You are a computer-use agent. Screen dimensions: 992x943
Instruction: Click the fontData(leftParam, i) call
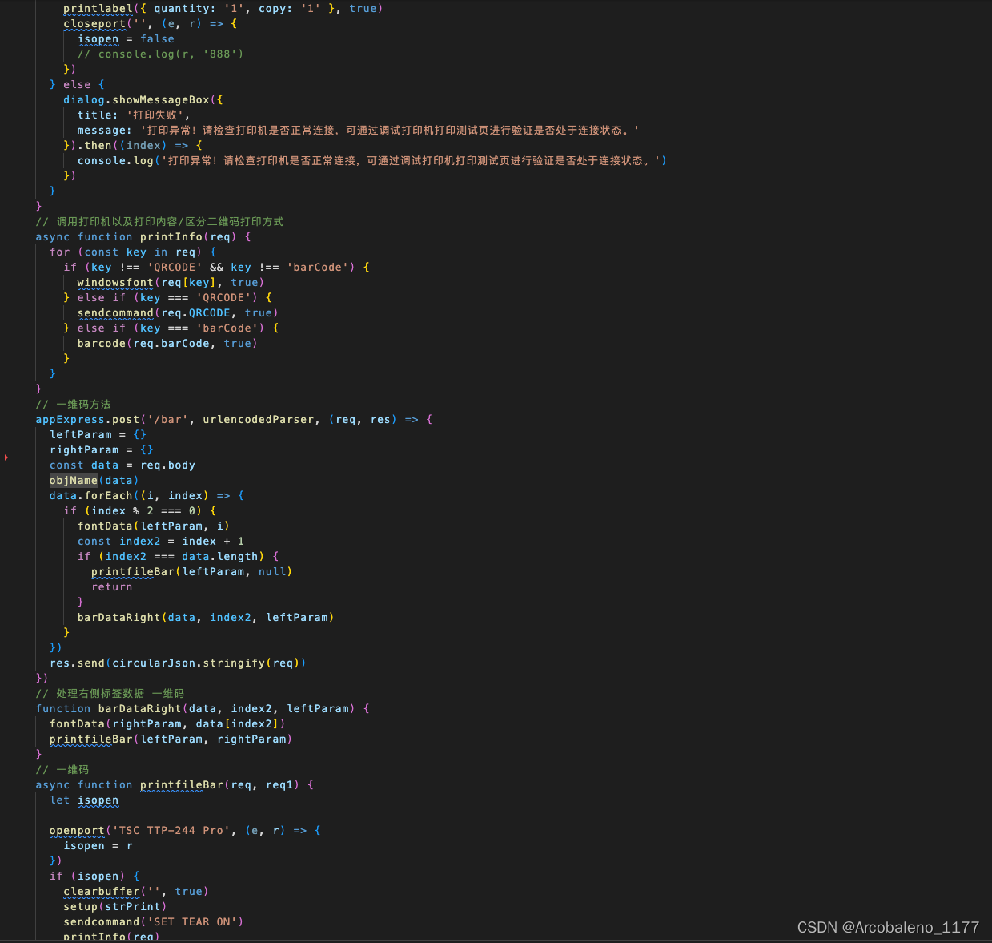click(x=154, y=526)
